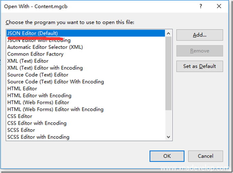Cancel the Open With dialog
Screen dimensions: 233x173
(x=206, y=156)
